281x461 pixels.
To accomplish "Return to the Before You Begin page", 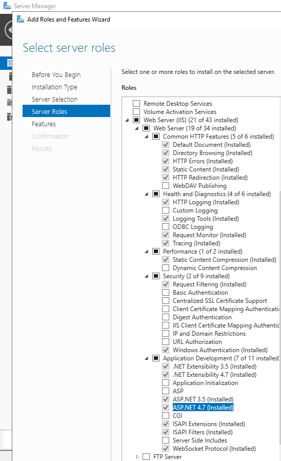I will pos(56,74).
